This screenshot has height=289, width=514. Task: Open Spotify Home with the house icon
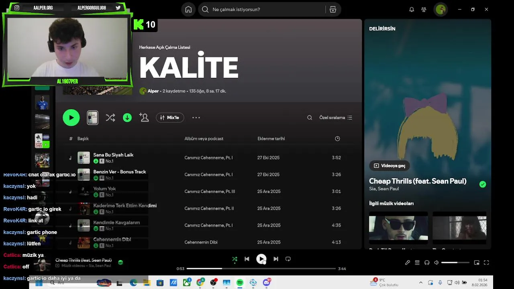point(188,9)
